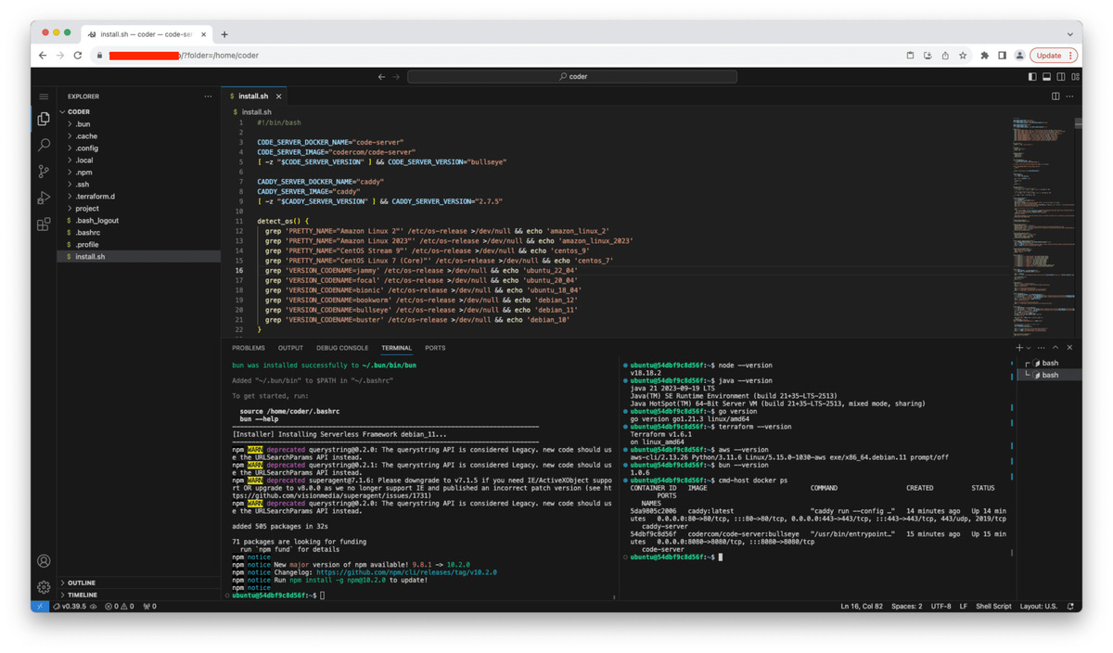1113x653 pixels.
Task: Open Customize Layout icon in title bar
Action: 1076,77
